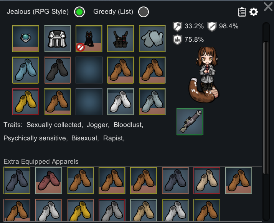Select the tactical vest slot
Screen dimensions: 274x223
[120, 39]
